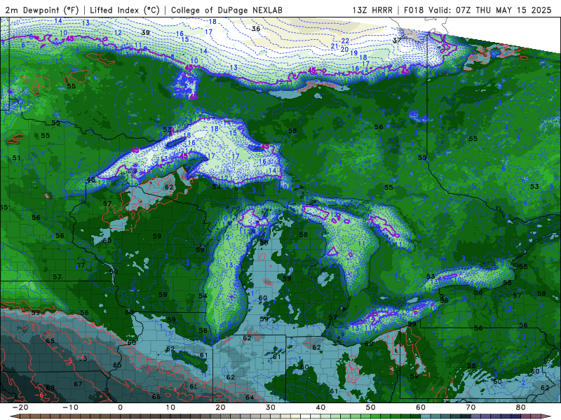The image size is (561, 420).
Task: Click the black 68 dewpoint value on the map
Action: [50, 388]
